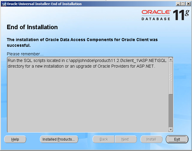The image size is (192, 151).
Task: Open the Help button
Action: 15,139
